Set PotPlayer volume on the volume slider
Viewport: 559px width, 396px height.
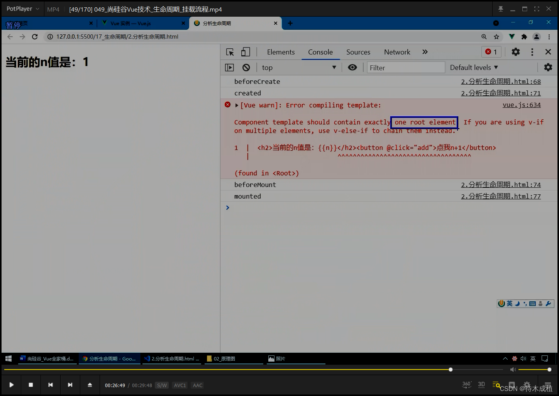[x=534, y=370]
